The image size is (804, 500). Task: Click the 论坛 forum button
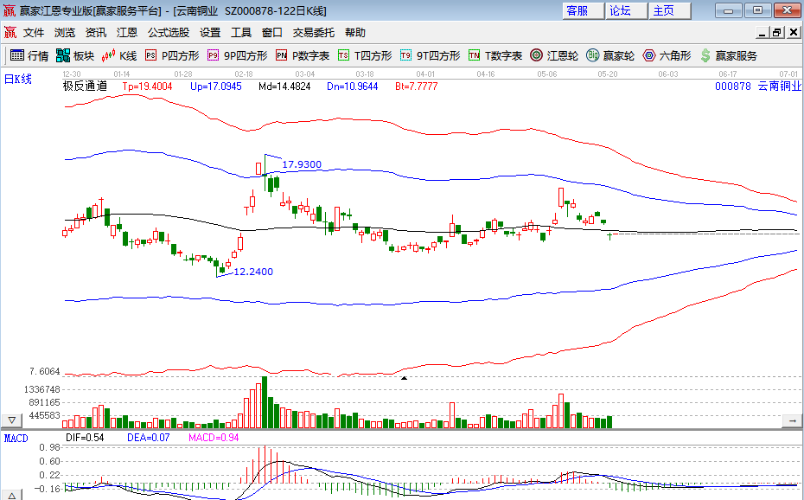(x=627, y=10)
